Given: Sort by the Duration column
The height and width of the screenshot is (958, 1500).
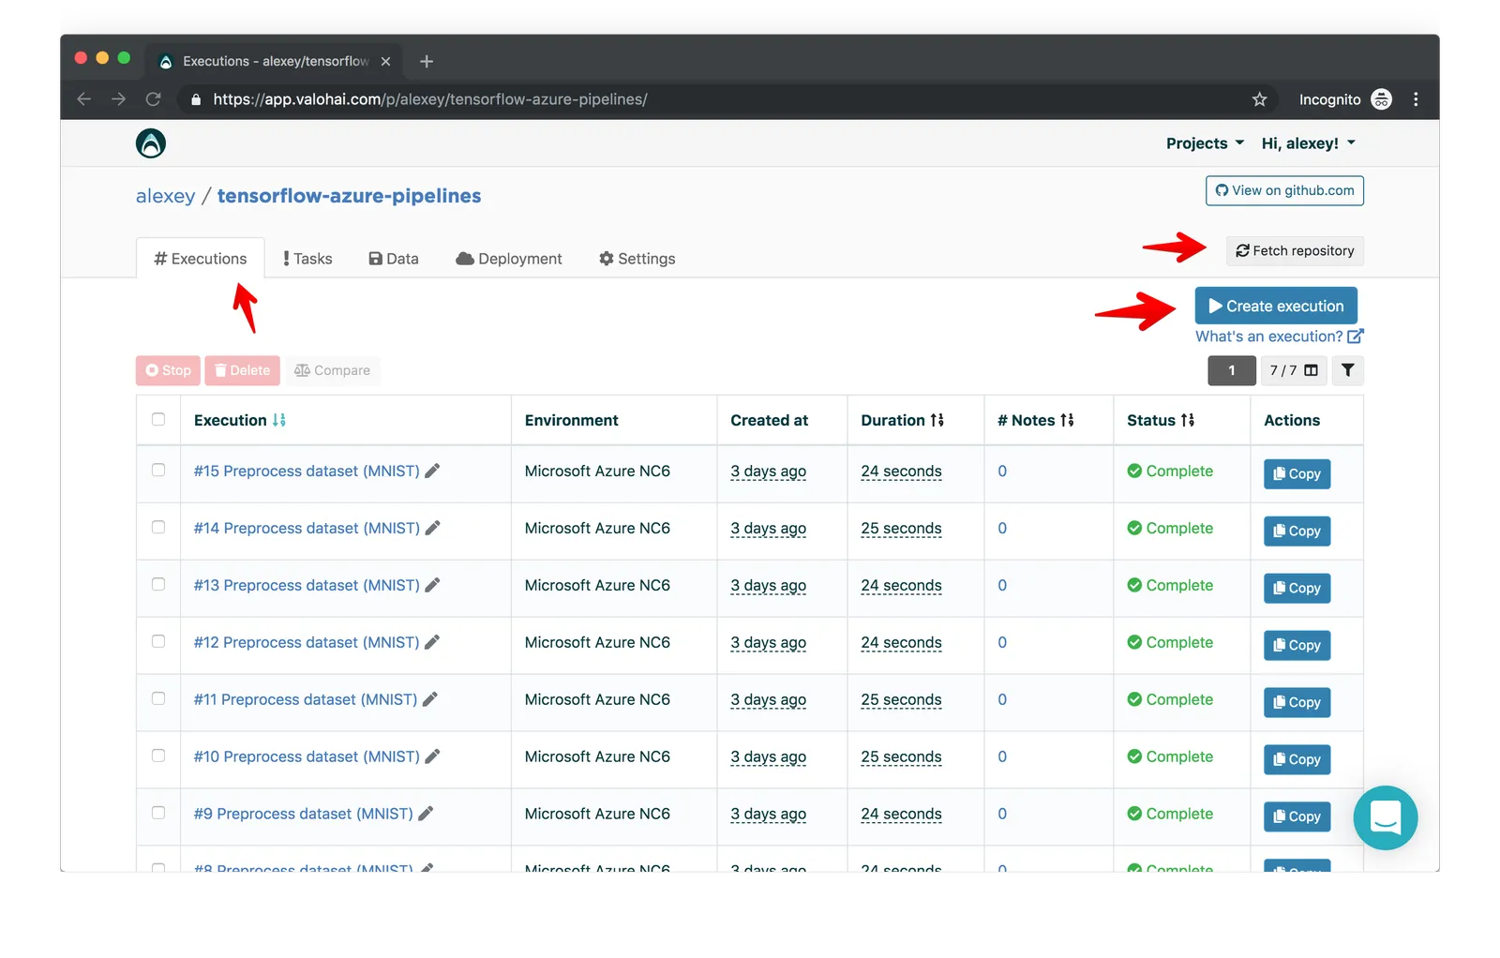Looking at the screenshot, I should [902, 420].
